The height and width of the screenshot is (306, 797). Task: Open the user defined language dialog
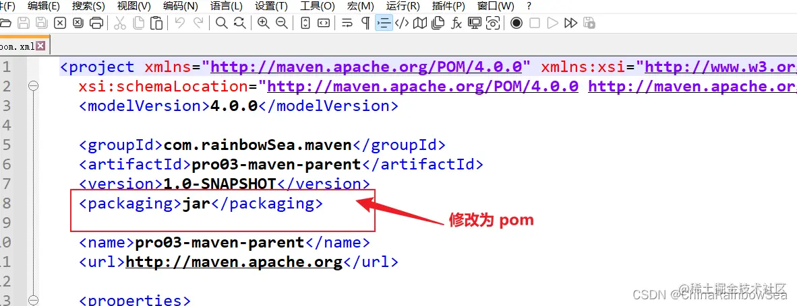point(402,24)
